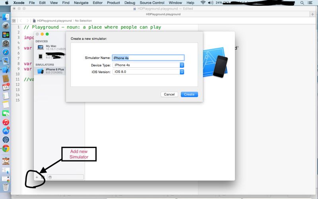This screenshot has width=318, height=199.
Task: Open the Device Type dropdown
Action: (148, 65)
